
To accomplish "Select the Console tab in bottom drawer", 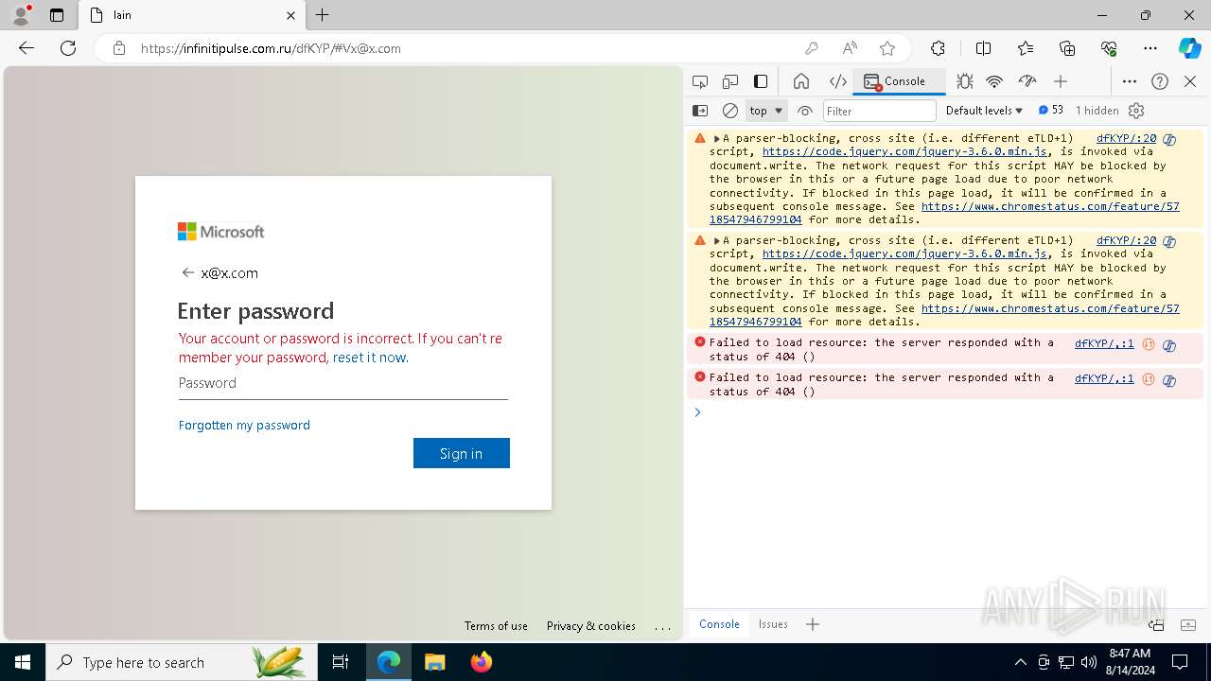I will 719,624.
